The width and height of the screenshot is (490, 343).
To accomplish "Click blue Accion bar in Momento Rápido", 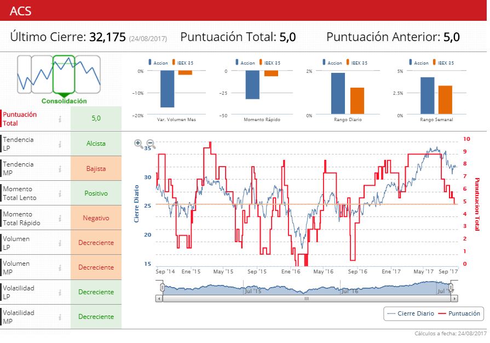I will [252, 85].
